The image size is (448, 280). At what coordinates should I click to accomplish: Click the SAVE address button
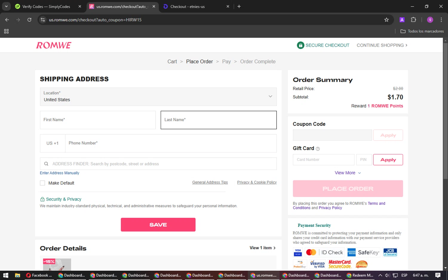(x=158, y=224)
